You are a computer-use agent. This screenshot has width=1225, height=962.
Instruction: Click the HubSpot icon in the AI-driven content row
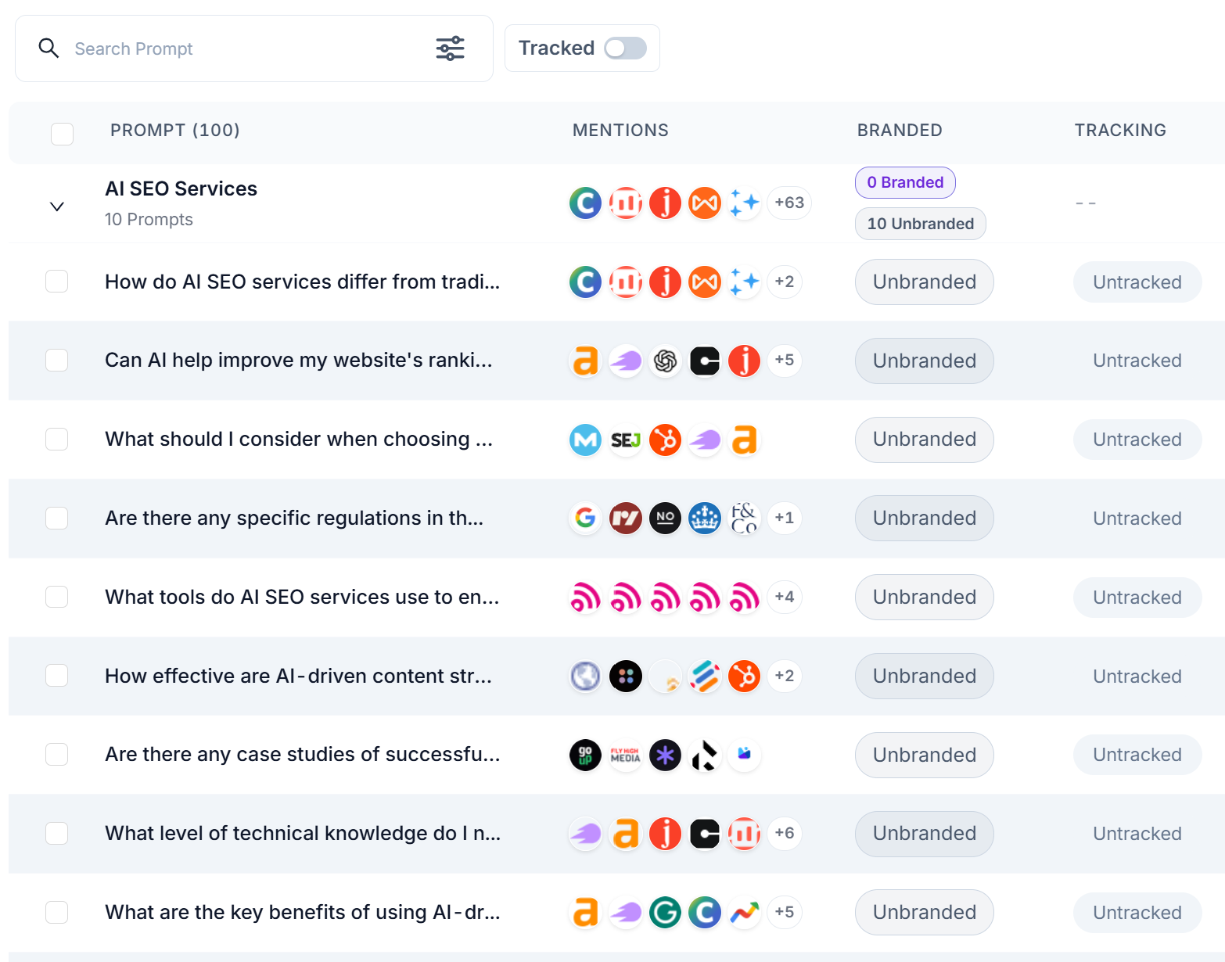click(x=744, y=676)
